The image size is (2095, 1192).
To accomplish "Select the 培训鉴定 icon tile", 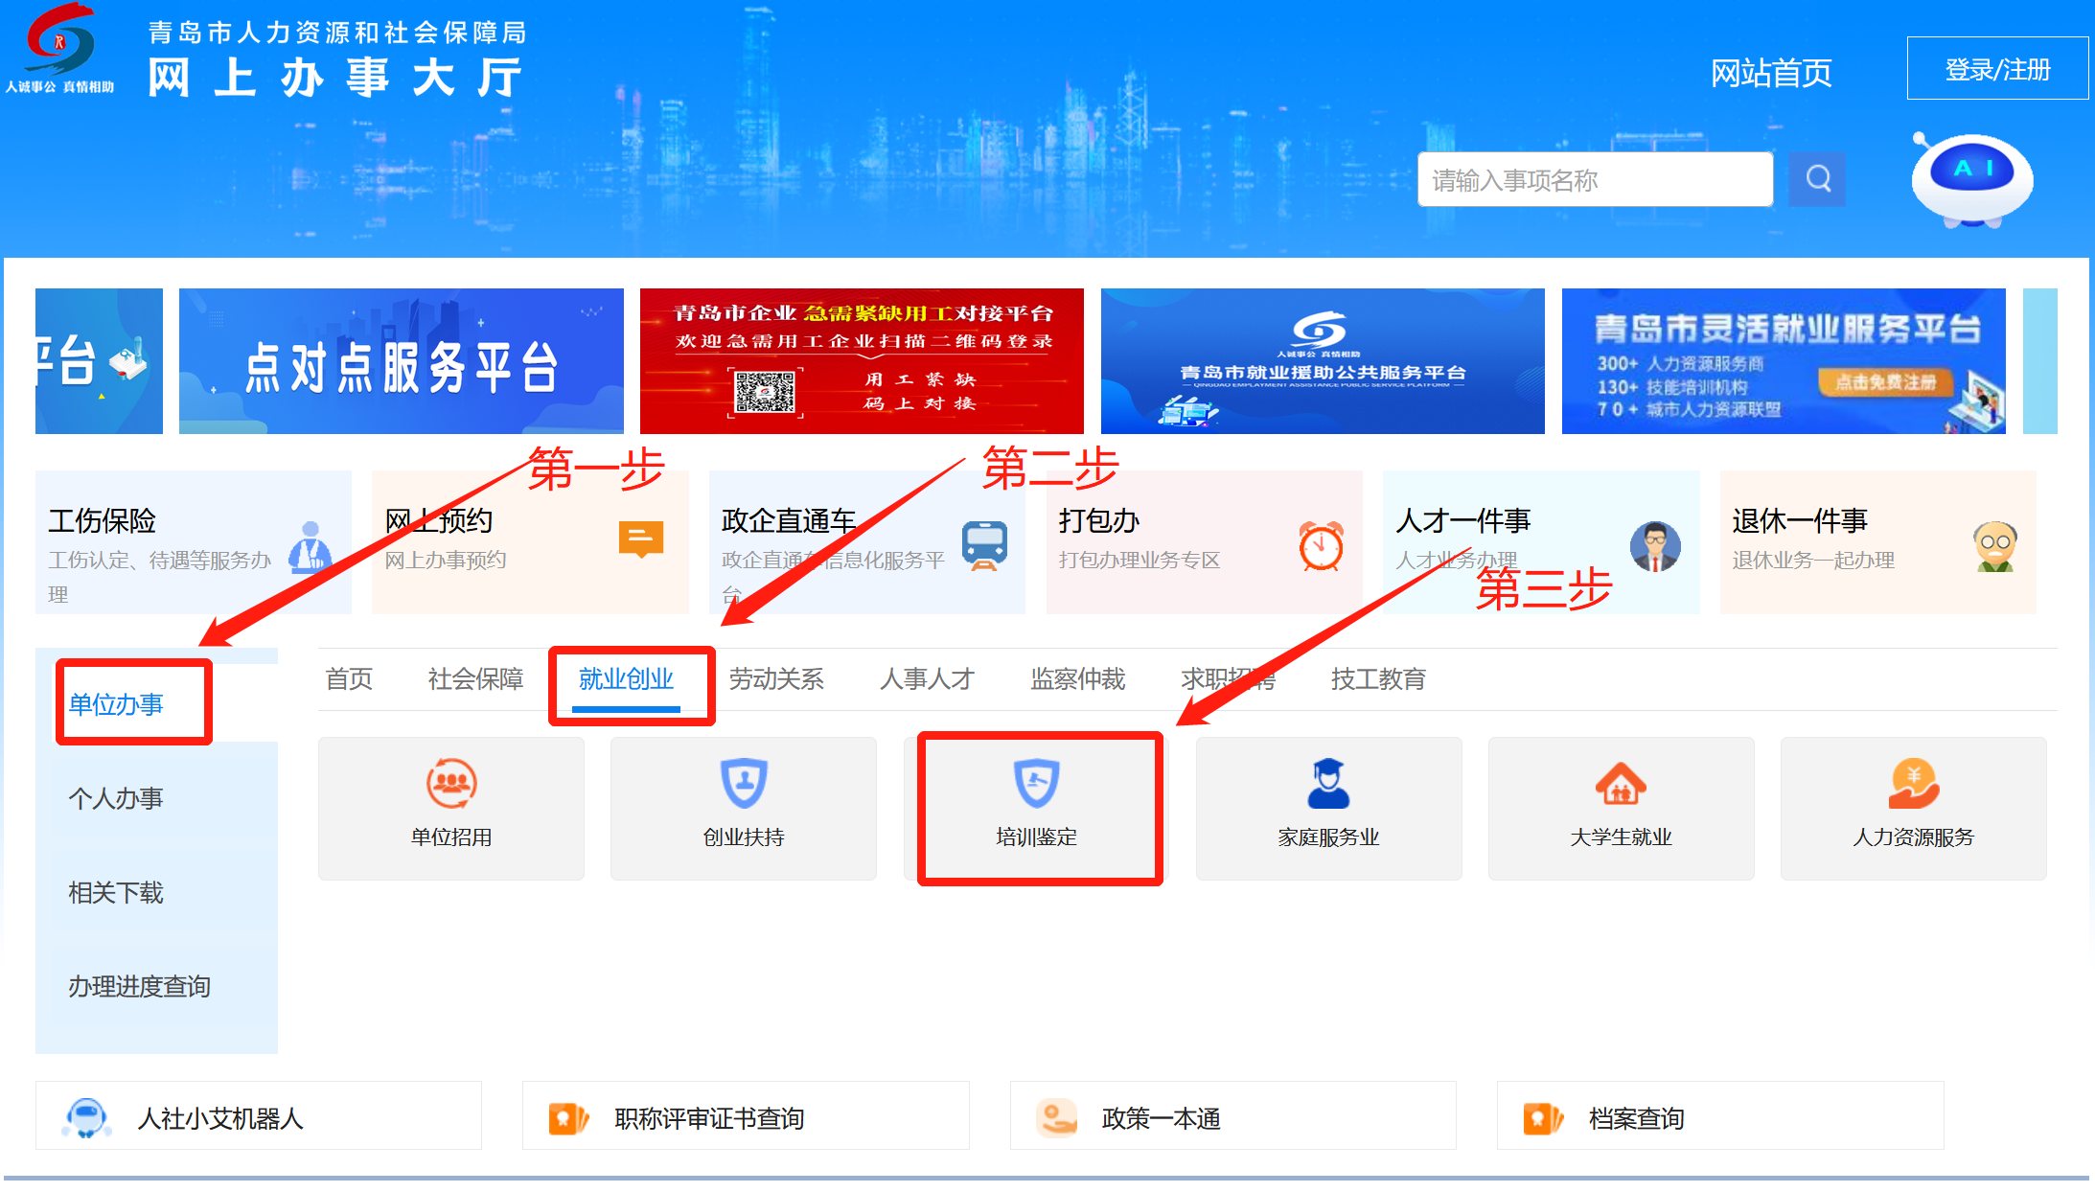I will tap(1037, 807).
